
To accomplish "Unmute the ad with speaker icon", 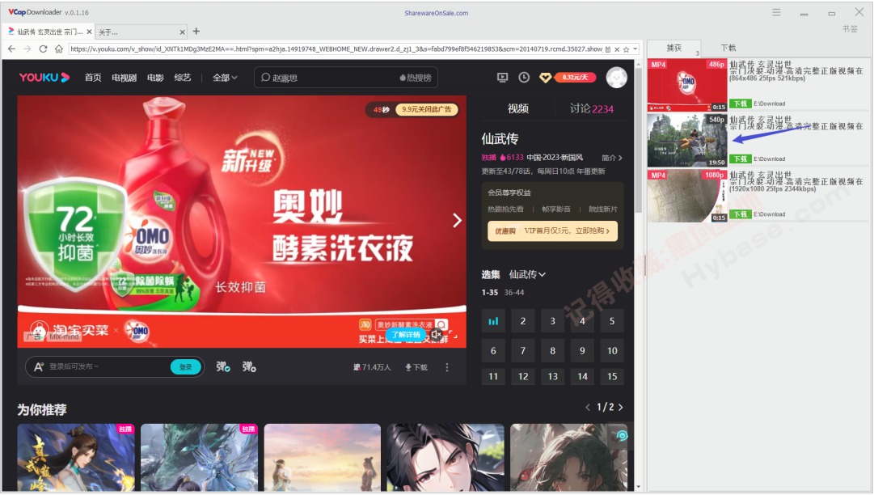I will click(x=437, y=334).
